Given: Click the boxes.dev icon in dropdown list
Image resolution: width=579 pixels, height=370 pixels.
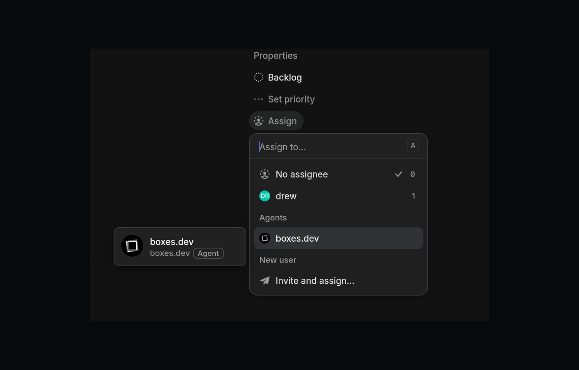Looking at the screenshot, I should click(x=265, y=239).
